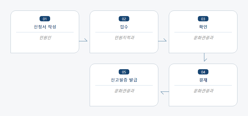Select the 결재 step title
248x116 pixels.
(203, 80)
